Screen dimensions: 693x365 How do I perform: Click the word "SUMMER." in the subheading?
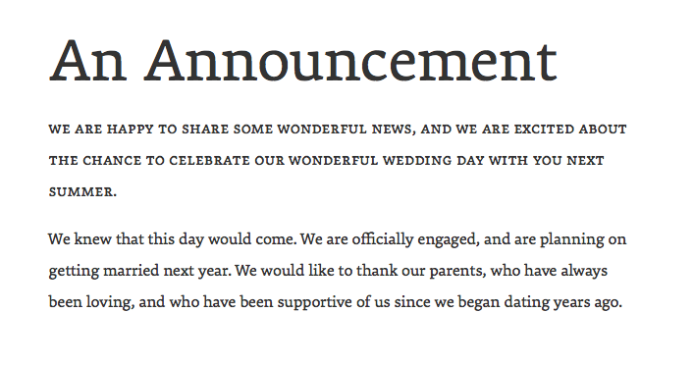(x=82, y=191)
